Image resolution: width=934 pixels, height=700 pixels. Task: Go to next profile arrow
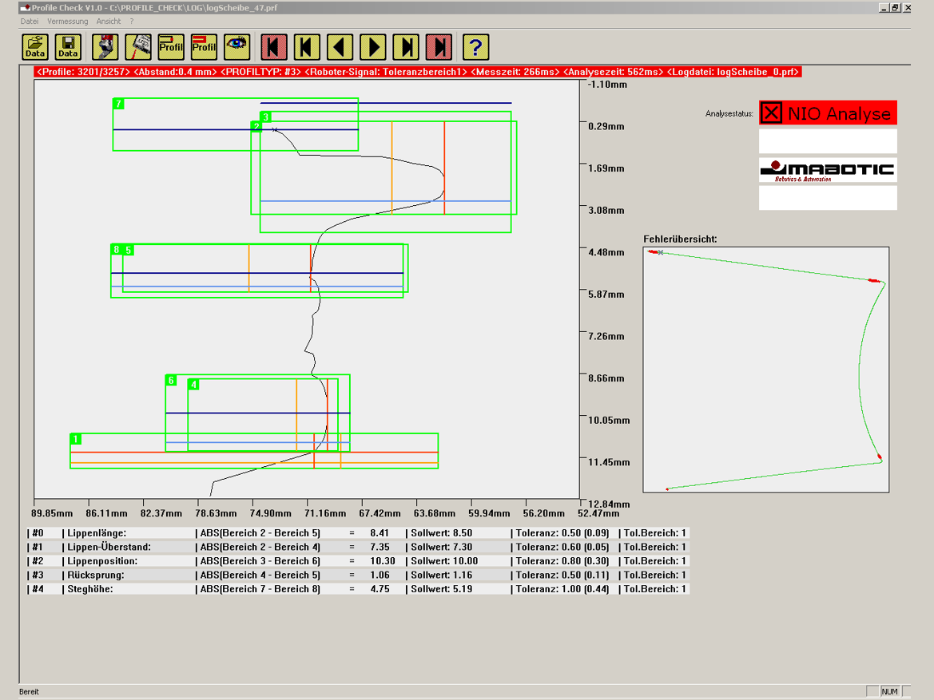[x=373, y=47]
